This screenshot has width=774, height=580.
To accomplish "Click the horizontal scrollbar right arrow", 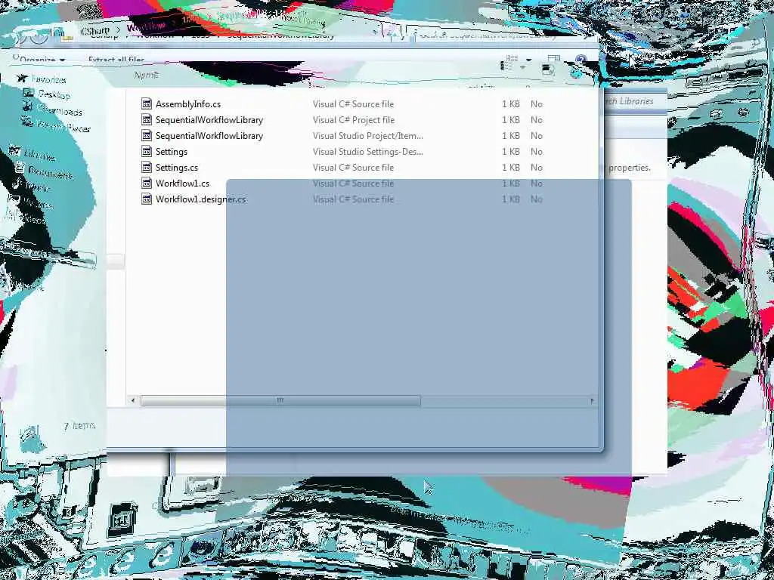I will click(x=592, y=400).
